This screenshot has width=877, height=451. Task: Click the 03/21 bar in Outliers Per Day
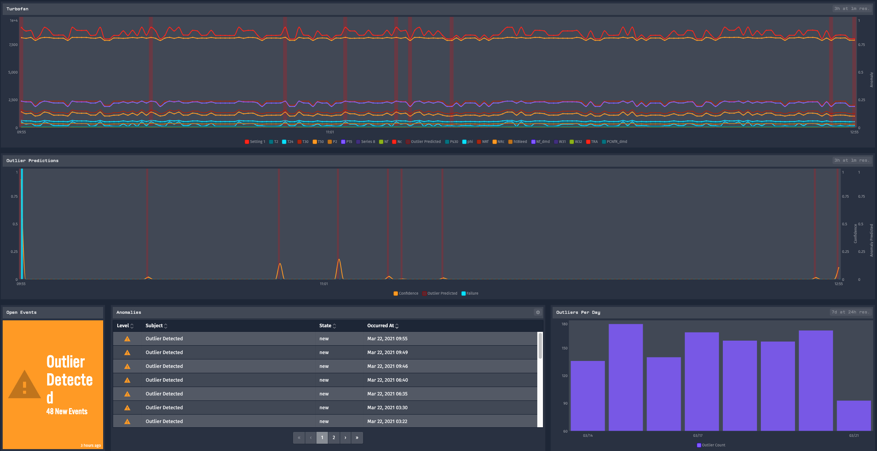pyautogui.click(x=854, y=416)
